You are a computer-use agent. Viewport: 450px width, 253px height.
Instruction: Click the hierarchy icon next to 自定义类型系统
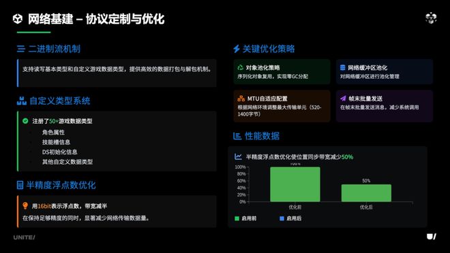click(x=22, y=101)
